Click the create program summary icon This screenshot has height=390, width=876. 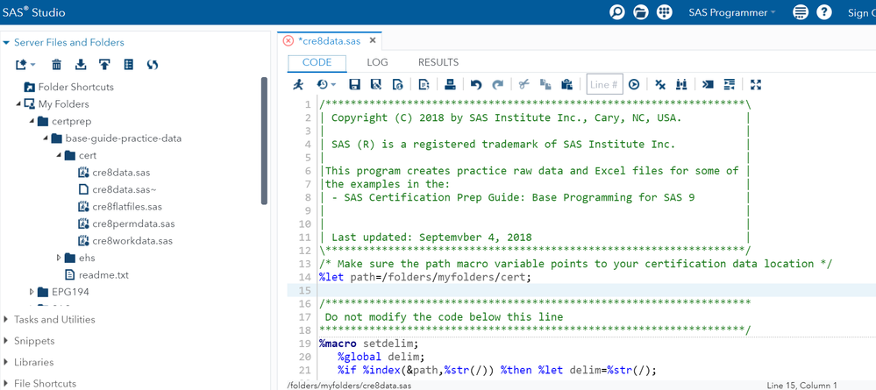pos(424,84)
